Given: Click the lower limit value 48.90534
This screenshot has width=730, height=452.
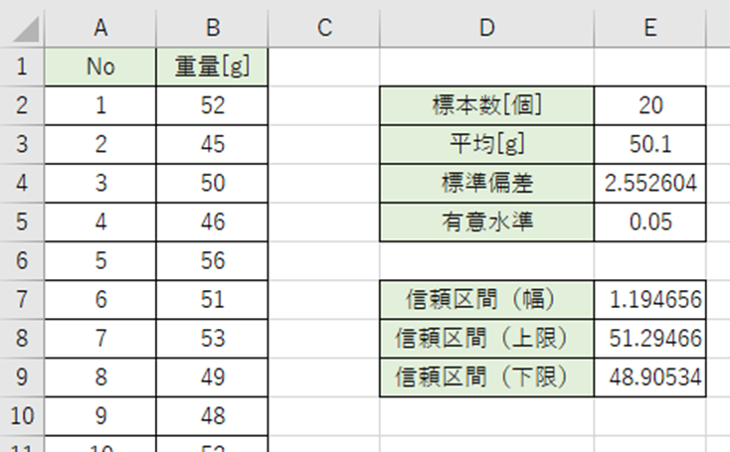Looking at the screenshot, I should pos(650,377).
